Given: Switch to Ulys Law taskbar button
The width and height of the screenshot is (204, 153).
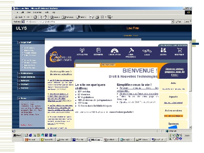Looking at the screenshot, I should coord(95,140).
